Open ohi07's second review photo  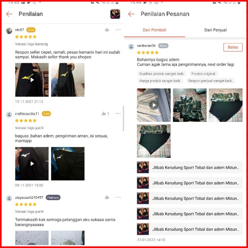coord(68,80)
